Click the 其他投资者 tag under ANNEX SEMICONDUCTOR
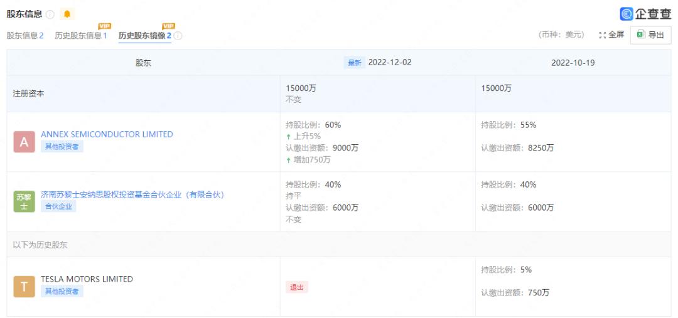 62,147
